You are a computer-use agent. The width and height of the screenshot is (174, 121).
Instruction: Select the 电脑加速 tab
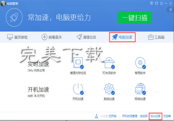[x=122, y=37]
